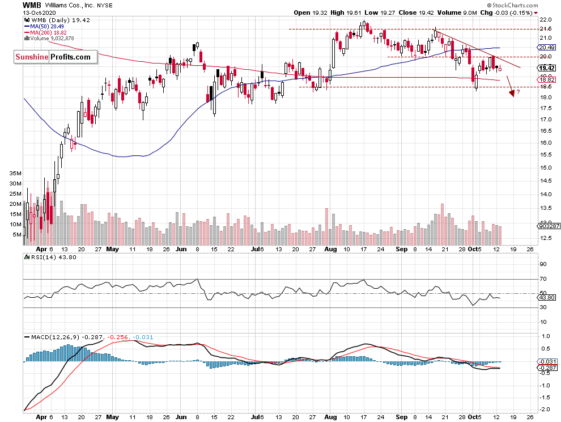The height and width of the screenshot is (422, 561).
Task: Select the 13-Oct-2020 chart date
Action: click(38, 12)
